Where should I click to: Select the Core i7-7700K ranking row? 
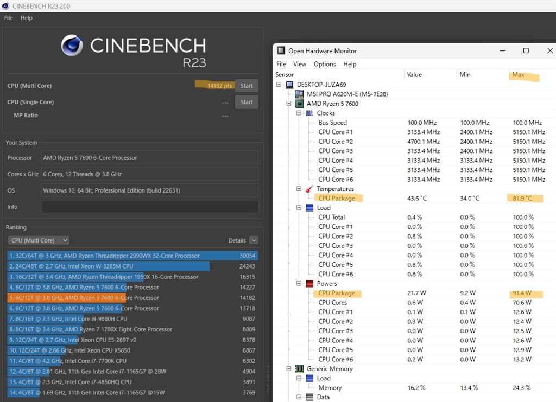point(132,361)
